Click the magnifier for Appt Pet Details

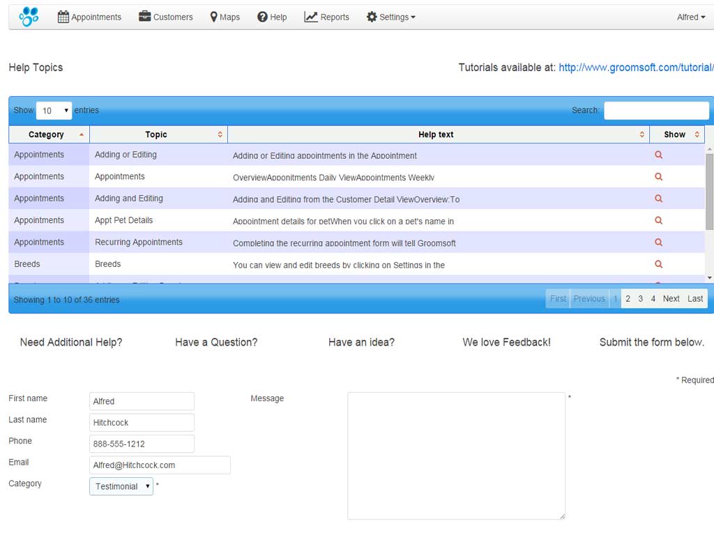[658, 220]
